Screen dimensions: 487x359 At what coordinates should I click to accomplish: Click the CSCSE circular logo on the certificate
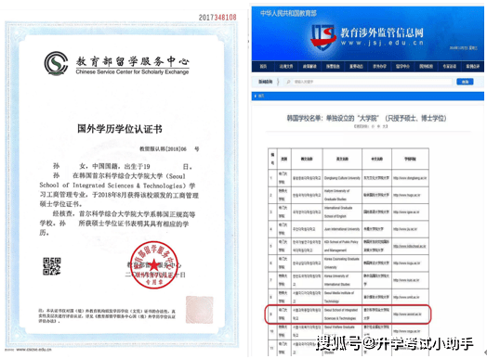(x=56, y=63)
